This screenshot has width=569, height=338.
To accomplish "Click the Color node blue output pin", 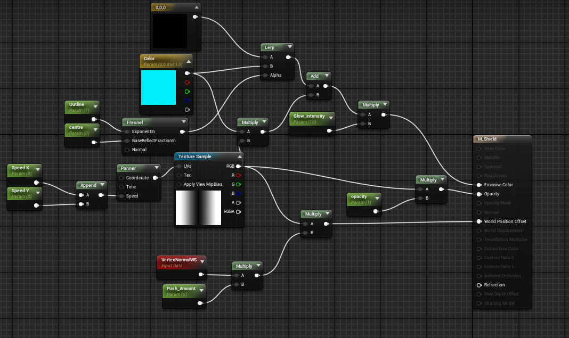I will tap(187, 101).
